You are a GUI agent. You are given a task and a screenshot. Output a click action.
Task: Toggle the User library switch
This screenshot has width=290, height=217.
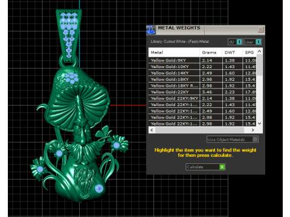(253, 42)
